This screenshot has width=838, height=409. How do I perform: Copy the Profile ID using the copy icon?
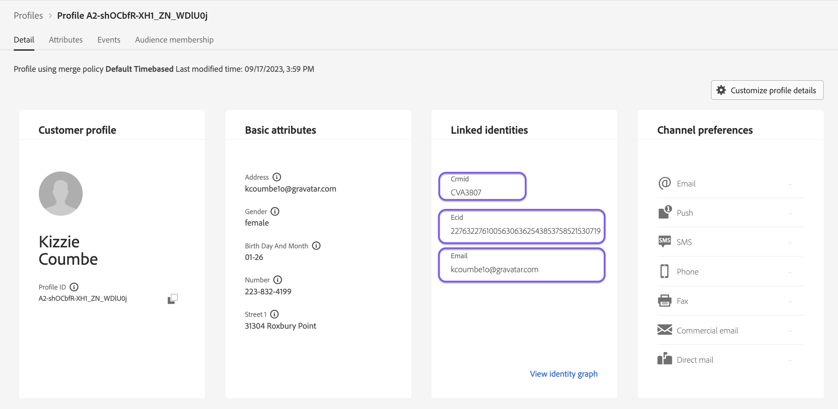[x=173, y=299]
